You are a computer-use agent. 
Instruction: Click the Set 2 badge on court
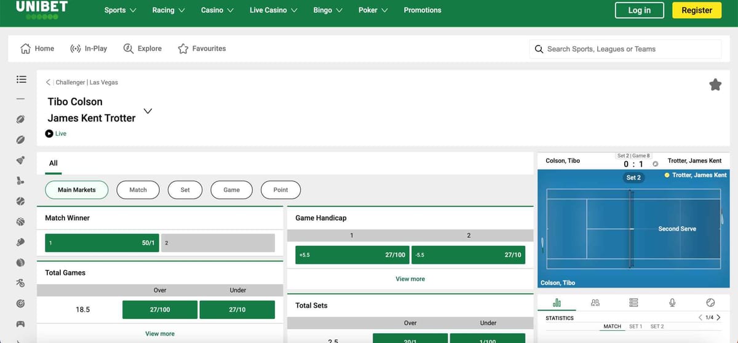[x=633, y=177]
